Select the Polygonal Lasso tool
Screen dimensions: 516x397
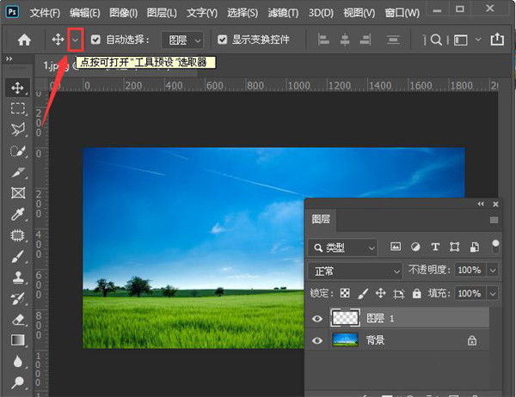pos(17,130)
